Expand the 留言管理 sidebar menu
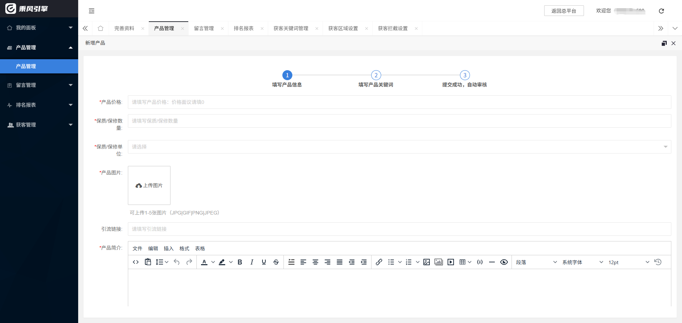 [x=39, y=85]
